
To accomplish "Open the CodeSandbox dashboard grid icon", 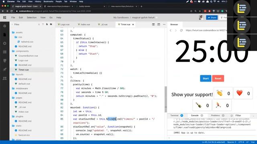I will [x=5, y=18].
